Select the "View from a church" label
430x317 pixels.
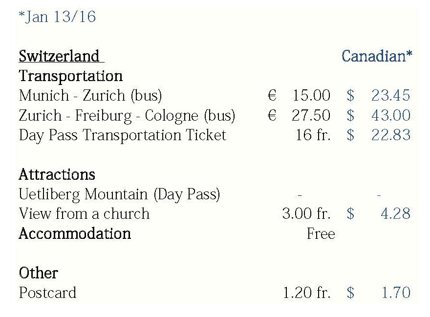pos(84,214)
